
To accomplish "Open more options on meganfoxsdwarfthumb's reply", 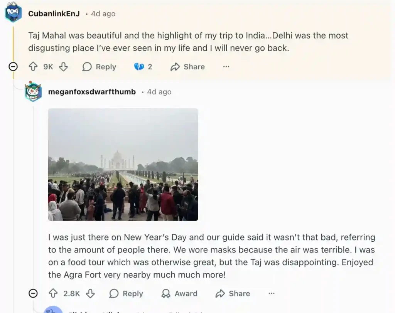I will pyautogui.click(x=272, y=293).
